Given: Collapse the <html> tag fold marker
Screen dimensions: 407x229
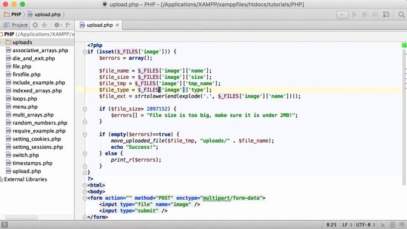Looking at the screenshot, I should (x=85, y=185).
